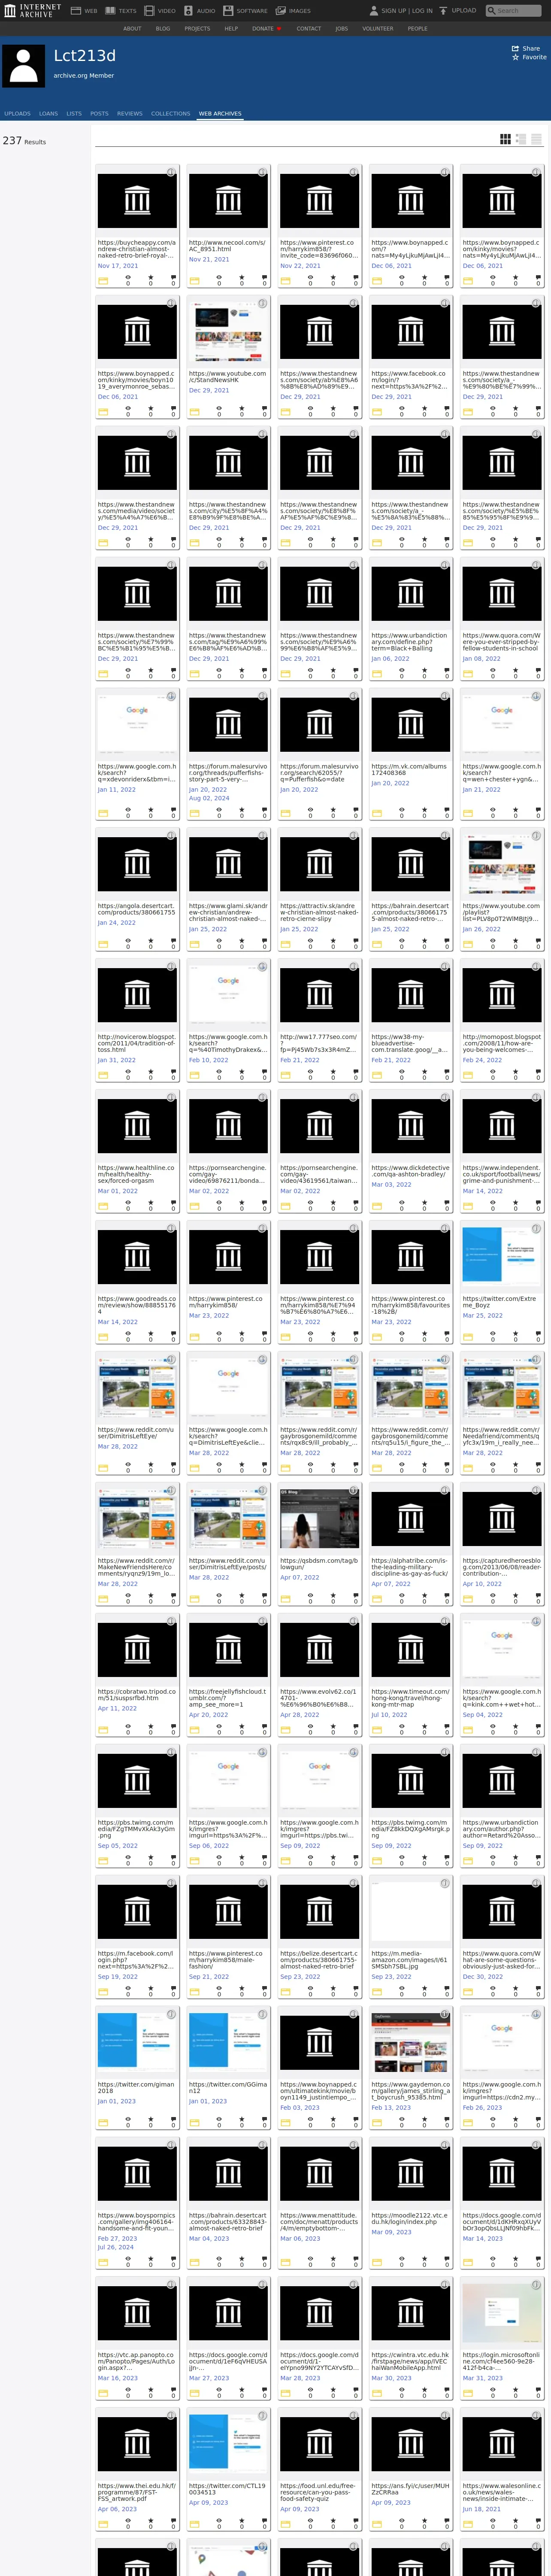Image resolution: width=551 pixels, height=2576 pixels.
Task: Switch to the COLLECTIONS tab
Action: [x=171, y=114]
